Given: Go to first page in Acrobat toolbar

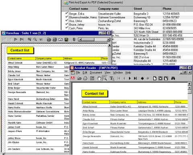Looking at the screenshot, I should 119,79.
